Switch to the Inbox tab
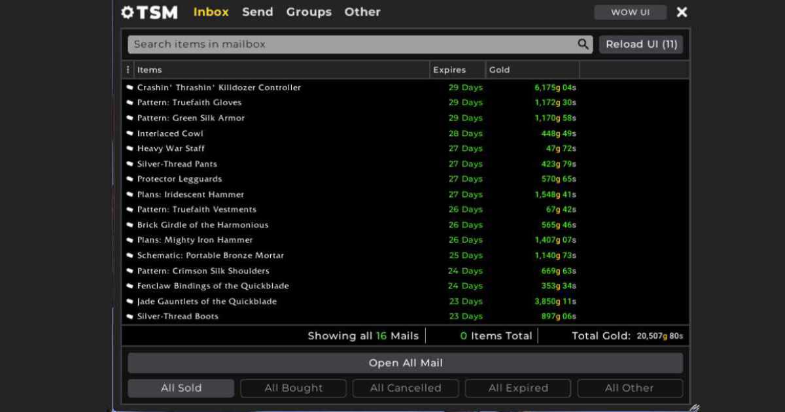785x412 pixels. click(x=211, y=11)
